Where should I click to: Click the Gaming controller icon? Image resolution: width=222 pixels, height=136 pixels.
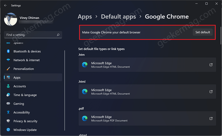point(8,104)
